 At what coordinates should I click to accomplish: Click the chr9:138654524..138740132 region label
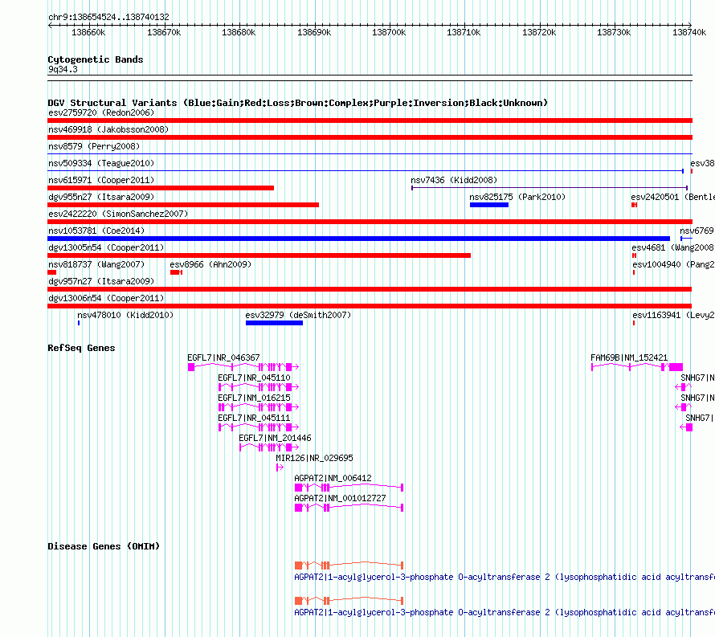(108, 17)
